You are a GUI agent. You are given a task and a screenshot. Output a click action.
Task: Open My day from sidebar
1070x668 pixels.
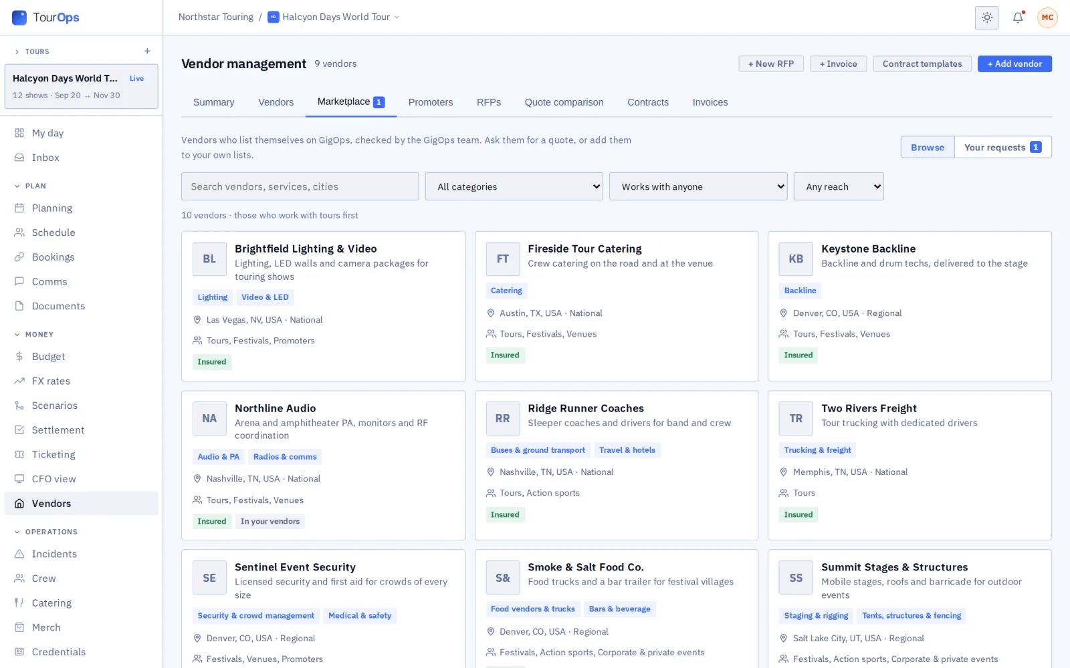click(x=82, y=133)
